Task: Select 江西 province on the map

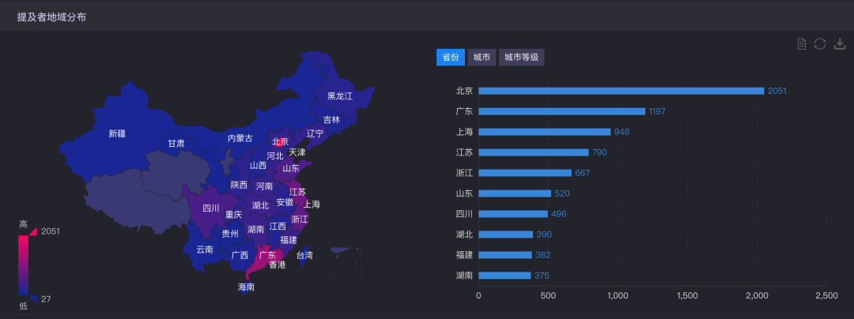Action: coord(278,226)
